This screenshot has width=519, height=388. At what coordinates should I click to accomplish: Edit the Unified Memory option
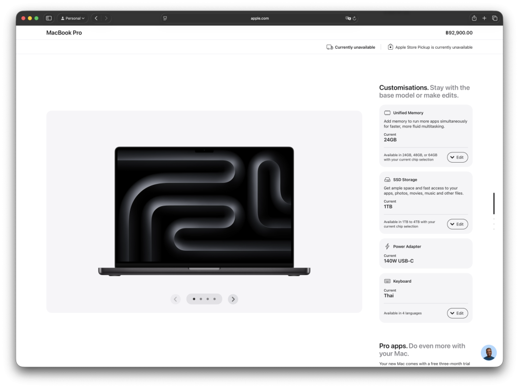pos(457,158)
